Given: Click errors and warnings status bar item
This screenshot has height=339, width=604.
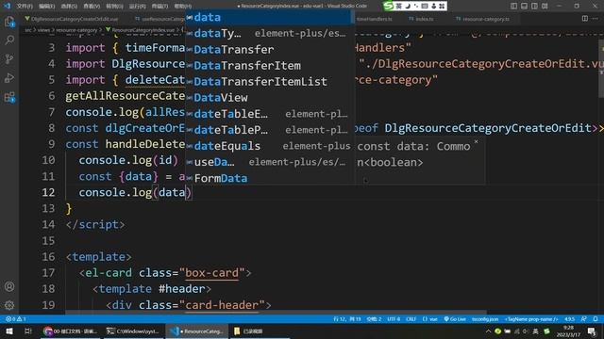Looking at the screenshot, I should pyautogui.click(x=15, y=319).
